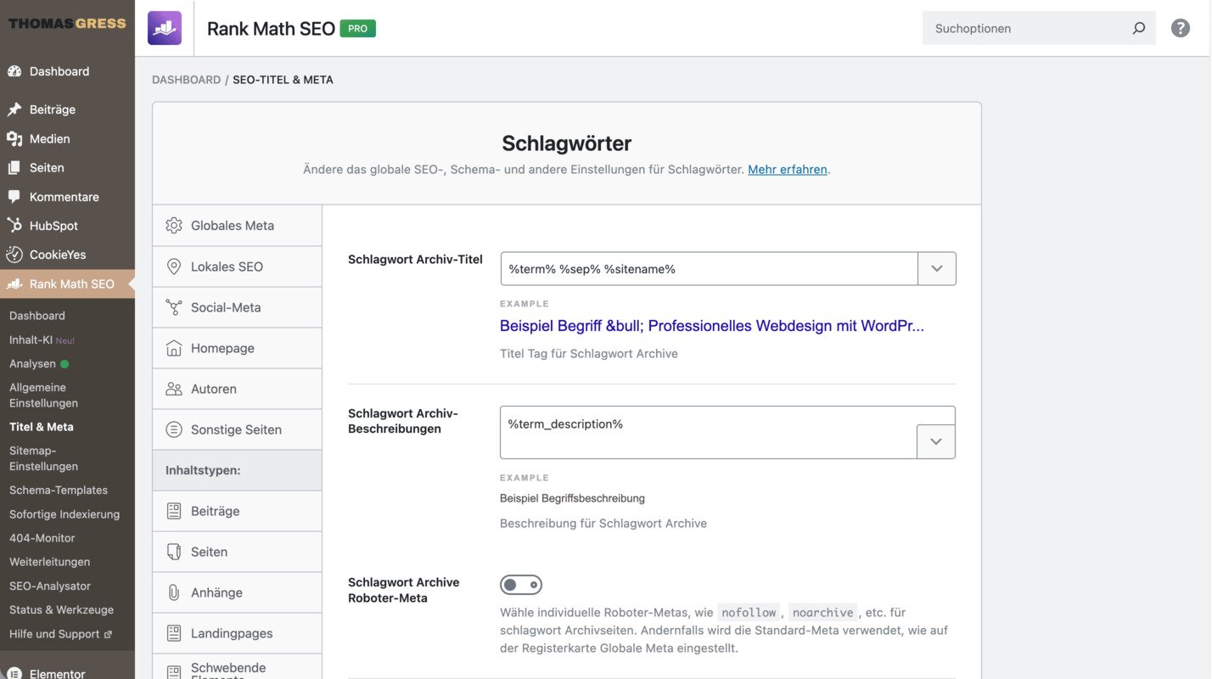Click the Anhänge paperclip icon
The height and width of the screenshot is (679, 1212).
point(174,592)
